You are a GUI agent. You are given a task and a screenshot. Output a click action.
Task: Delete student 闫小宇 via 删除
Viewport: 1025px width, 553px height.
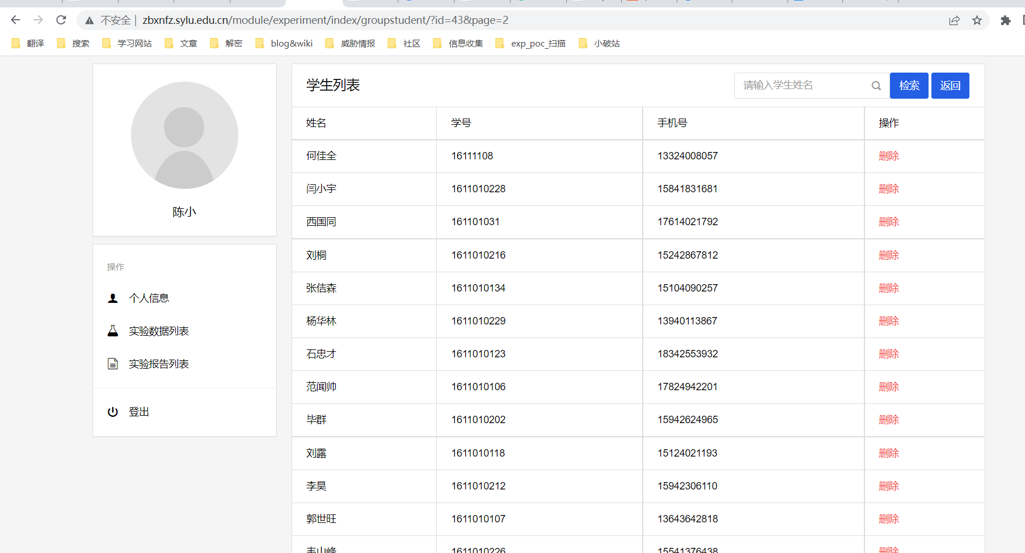(889, 189)
